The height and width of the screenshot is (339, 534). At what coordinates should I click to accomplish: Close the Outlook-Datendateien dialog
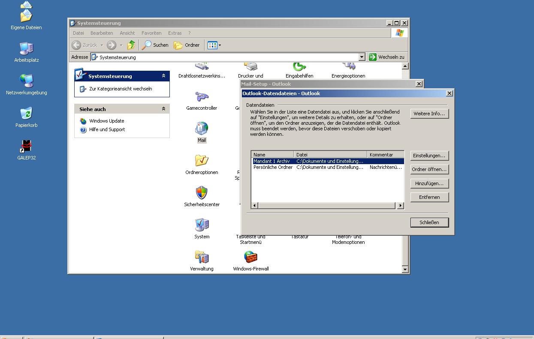[449, 93]
